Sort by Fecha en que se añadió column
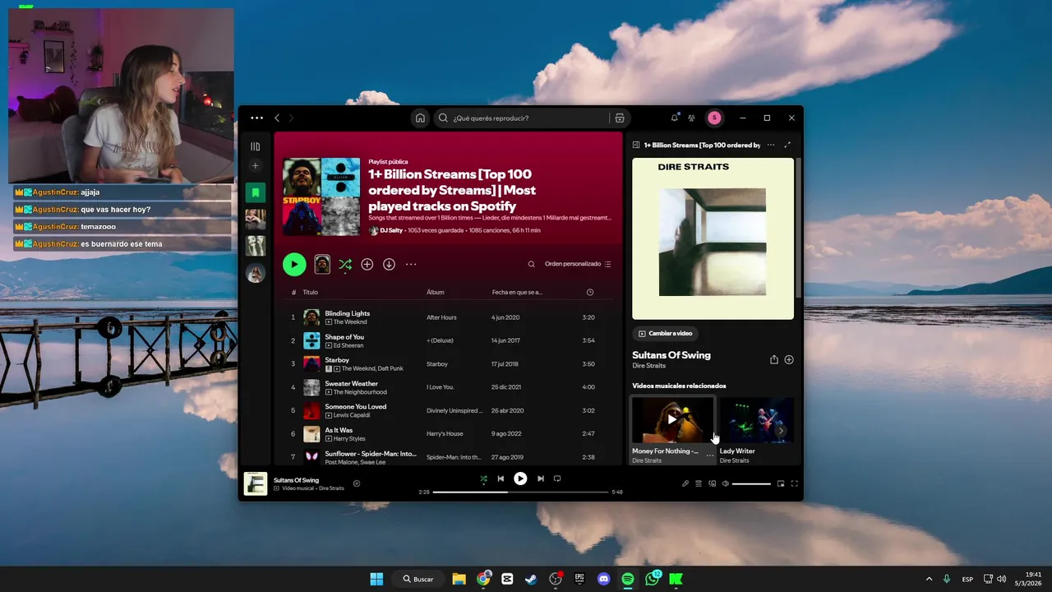This screenshot has width=1052, height=592. click(517, 292)
